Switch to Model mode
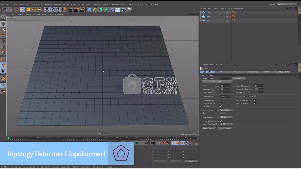This screenshot has width=301, height=169. click(x=3, y=24)
